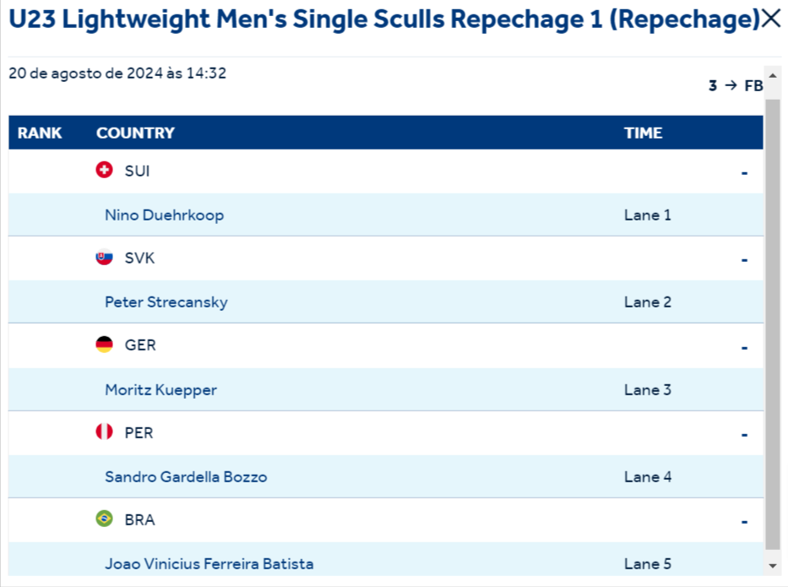The image size is (788, 587).
Task: Click the Slovakia flag icon
Action: coord(104,258)
